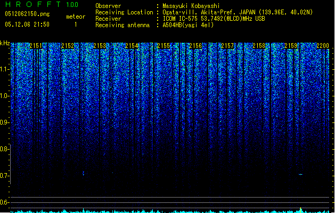Click the 1.1 frequency axis label
The width and height of the screenshot is (335, 213).
(5, 69)
